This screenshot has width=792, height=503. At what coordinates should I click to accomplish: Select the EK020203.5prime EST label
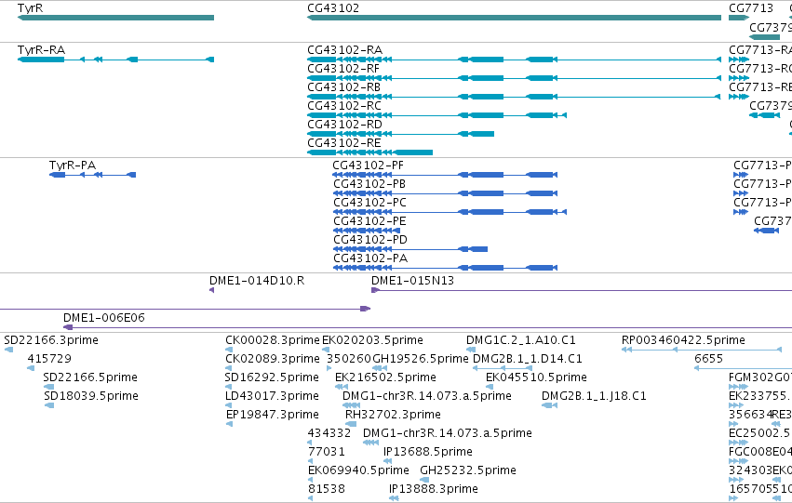pyautogui.click(x=373, y=340)
